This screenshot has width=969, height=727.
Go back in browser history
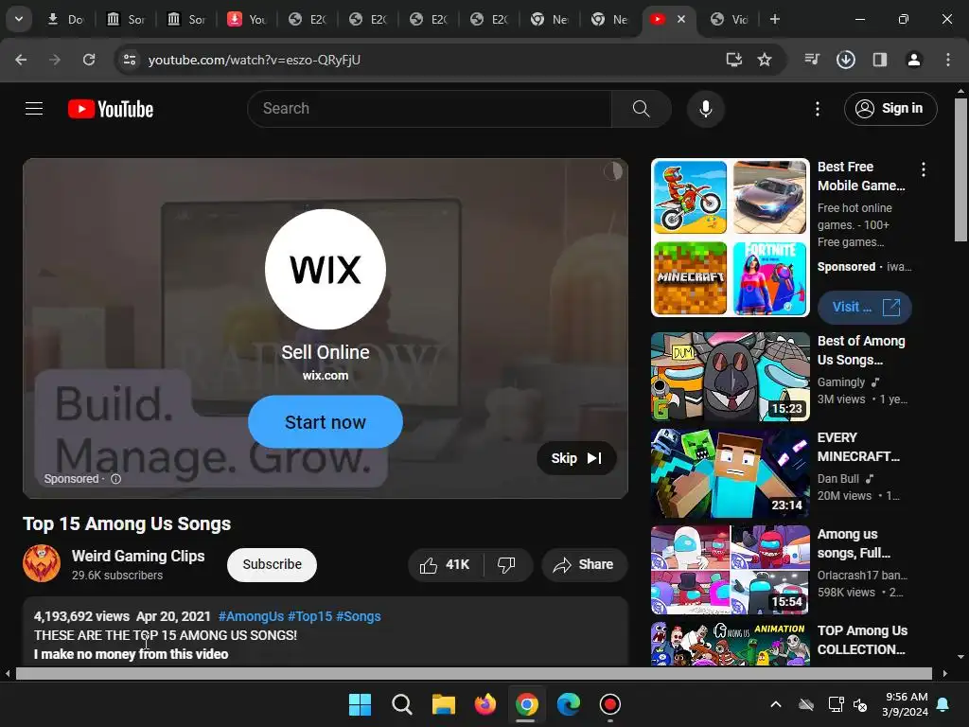21,60
